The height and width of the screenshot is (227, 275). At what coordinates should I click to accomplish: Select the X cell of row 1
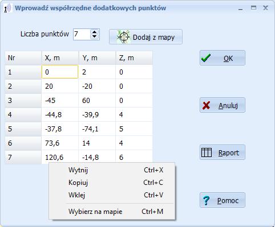point(60,72)
